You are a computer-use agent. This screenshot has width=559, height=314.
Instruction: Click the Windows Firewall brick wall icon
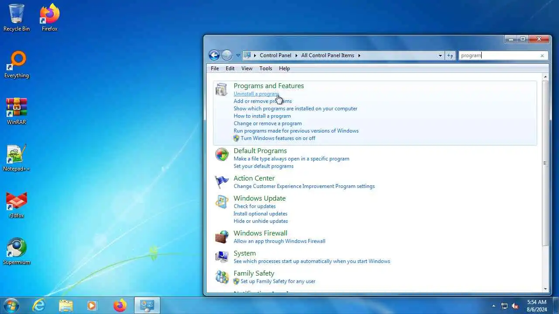222,236
